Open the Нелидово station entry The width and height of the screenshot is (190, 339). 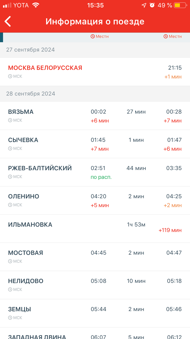pyautogui.click(x=26, y=281)
